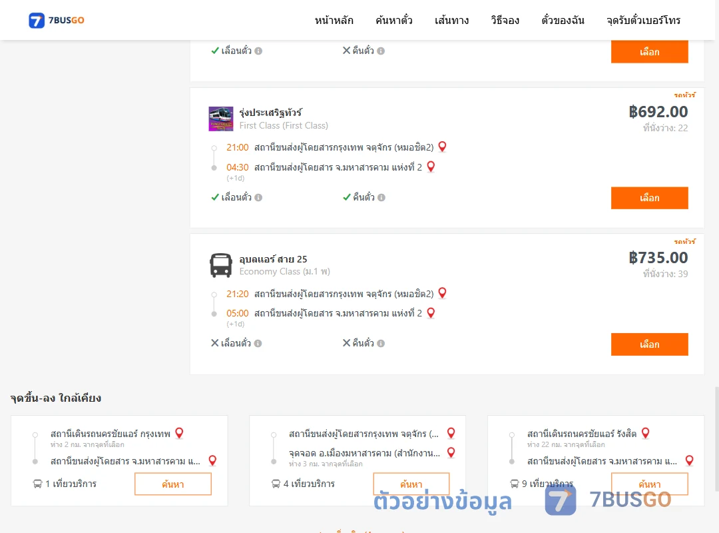
Task: Open map pin for 05:00 มหาสารคาม arrival
Action: pos(431,312)
